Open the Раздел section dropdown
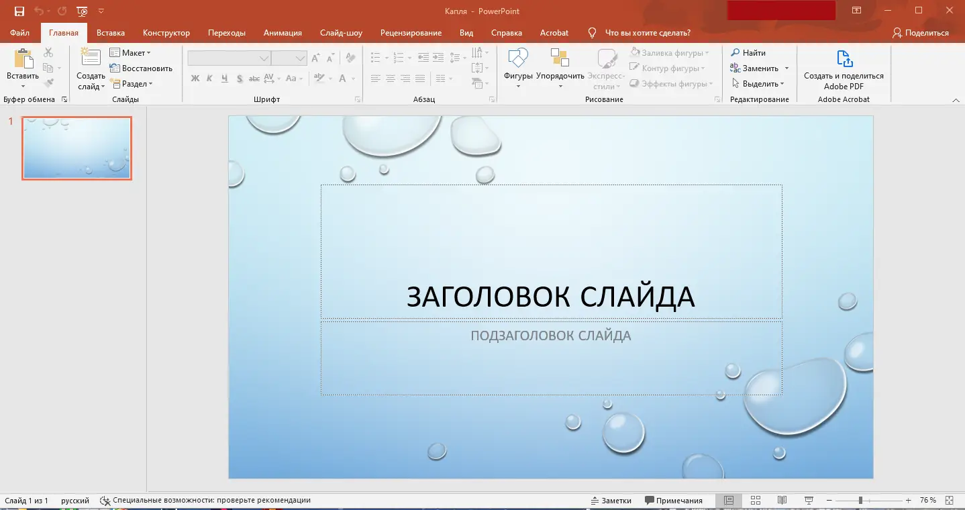Screen dimensions: 965x510 tap(132, 84)
